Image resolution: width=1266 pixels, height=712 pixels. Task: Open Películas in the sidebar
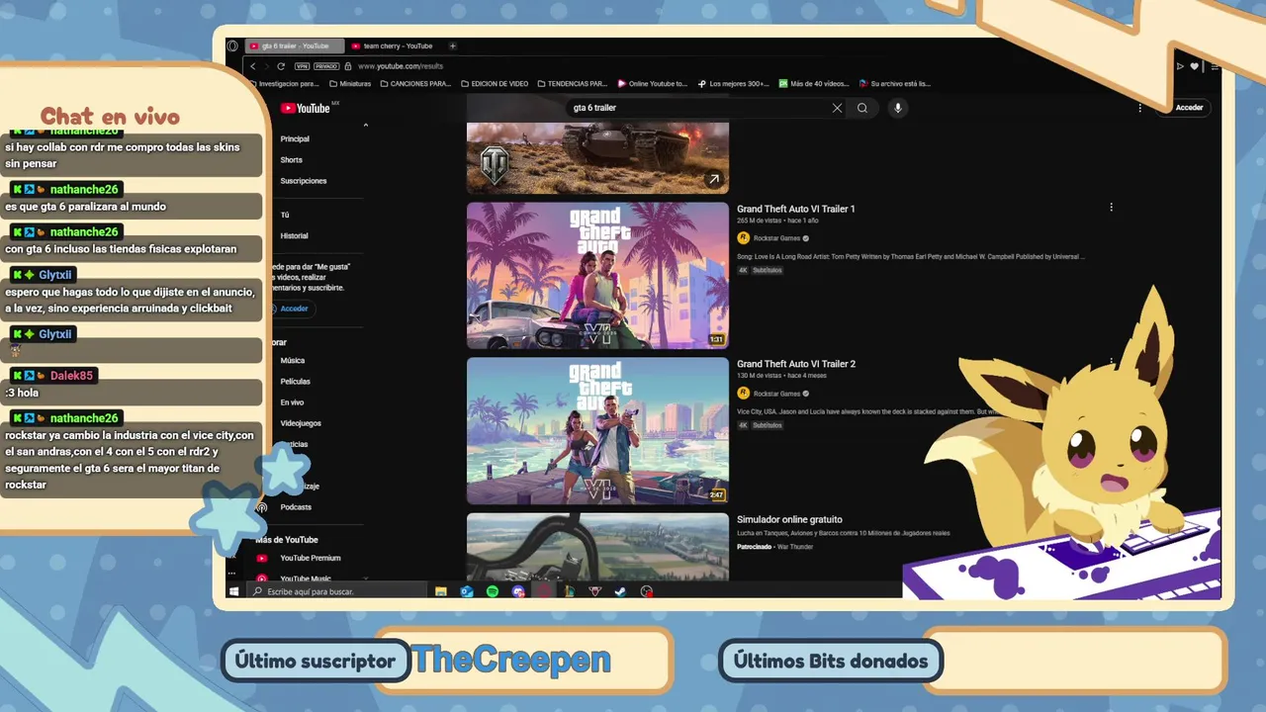point(295,382)
